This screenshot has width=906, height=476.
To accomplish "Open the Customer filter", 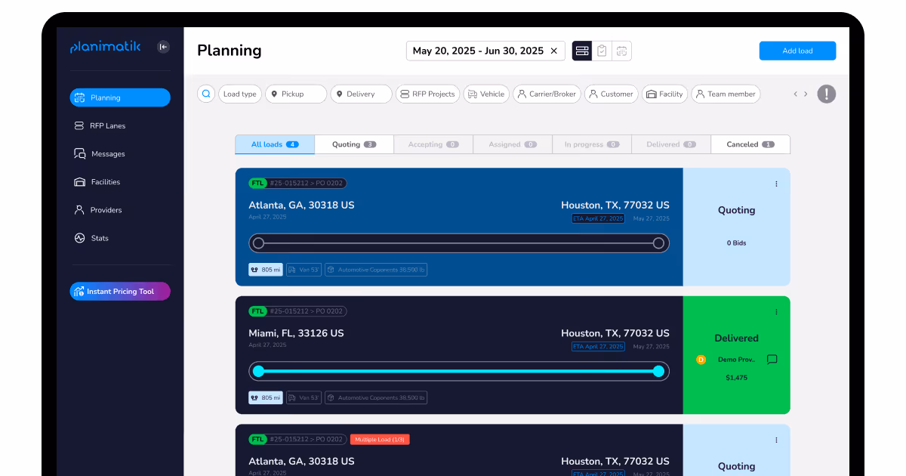I will (611, 94).
